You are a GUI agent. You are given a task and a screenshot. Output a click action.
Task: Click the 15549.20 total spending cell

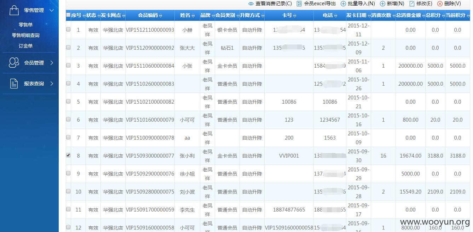point(410,192)
